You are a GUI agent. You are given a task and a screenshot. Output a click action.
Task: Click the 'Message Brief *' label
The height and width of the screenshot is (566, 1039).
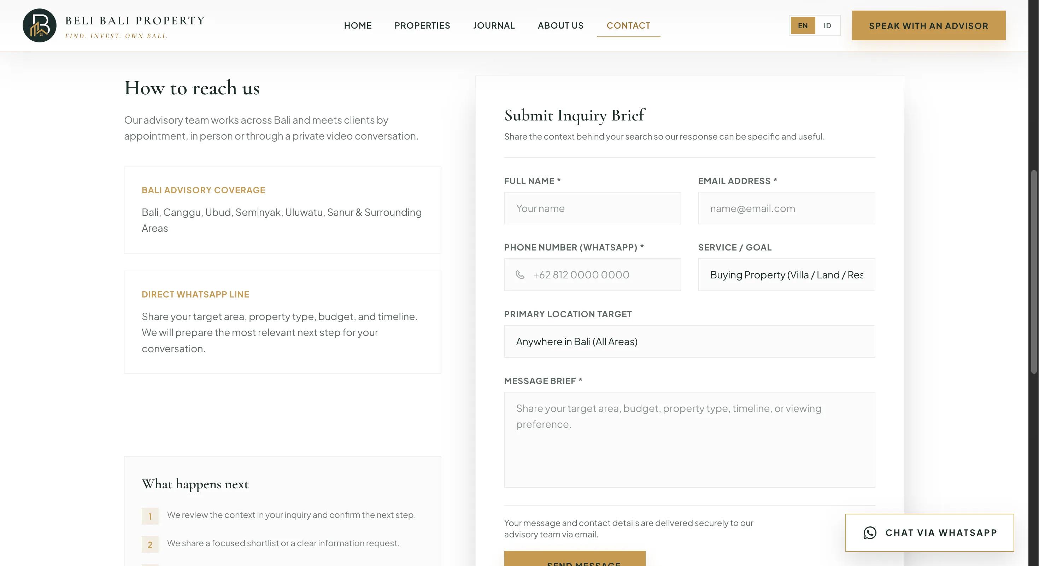pyautogui.click(x=543, y=381)
